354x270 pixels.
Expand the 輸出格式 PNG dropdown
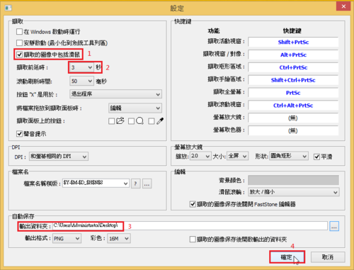click(x=67, y=239)
